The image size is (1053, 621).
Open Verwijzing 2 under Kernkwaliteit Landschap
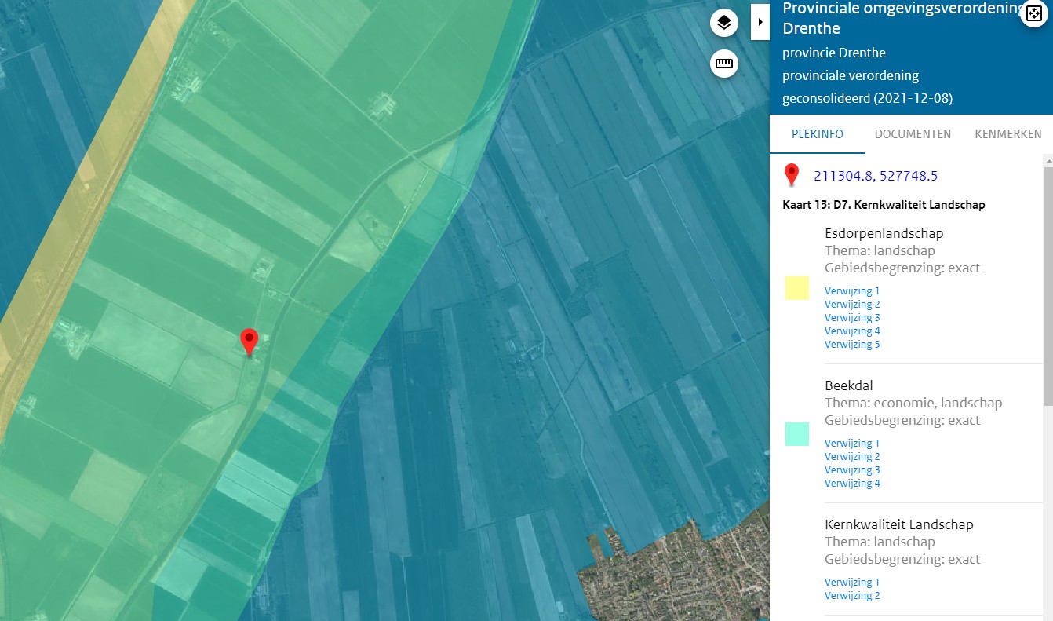[x=851, y=596]
